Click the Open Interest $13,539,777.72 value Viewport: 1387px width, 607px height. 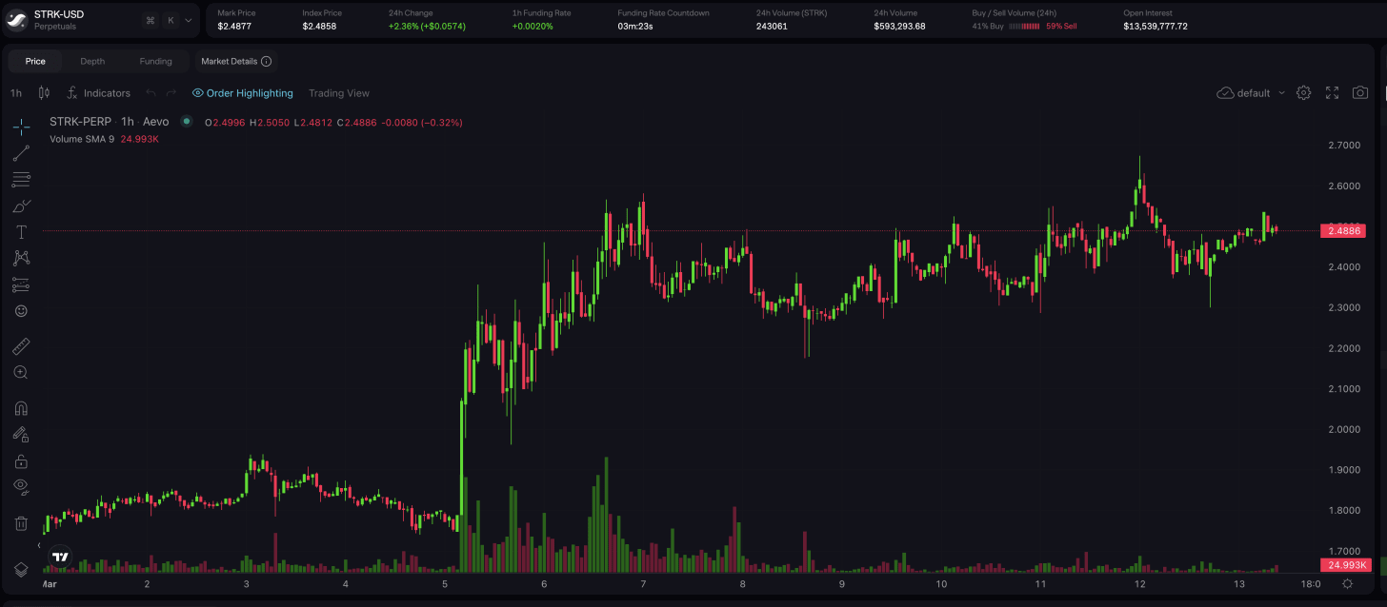point(1155,26)
